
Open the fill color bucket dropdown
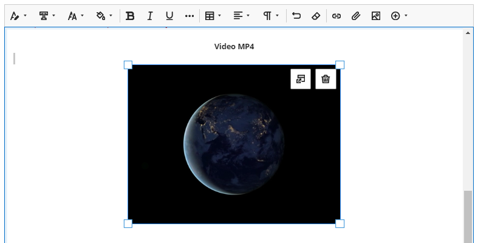104,16
